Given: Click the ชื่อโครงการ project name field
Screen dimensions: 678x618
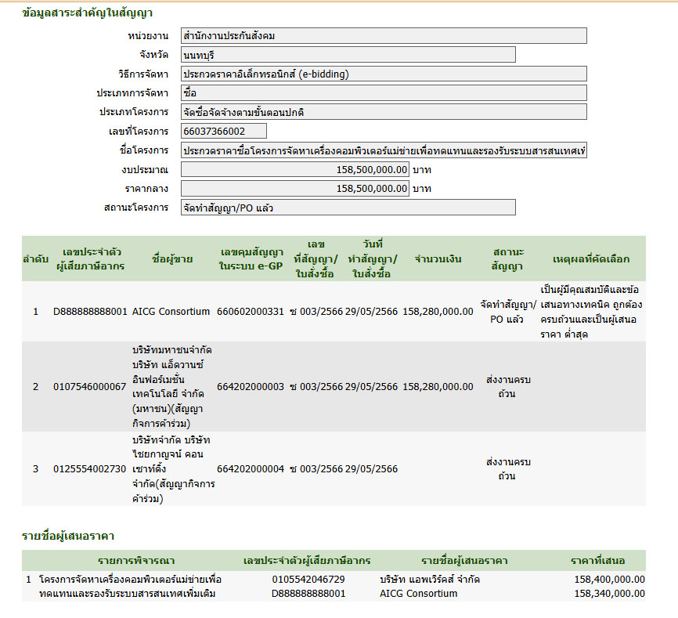Looking at the screenshot, I should (x=383, y=150).
